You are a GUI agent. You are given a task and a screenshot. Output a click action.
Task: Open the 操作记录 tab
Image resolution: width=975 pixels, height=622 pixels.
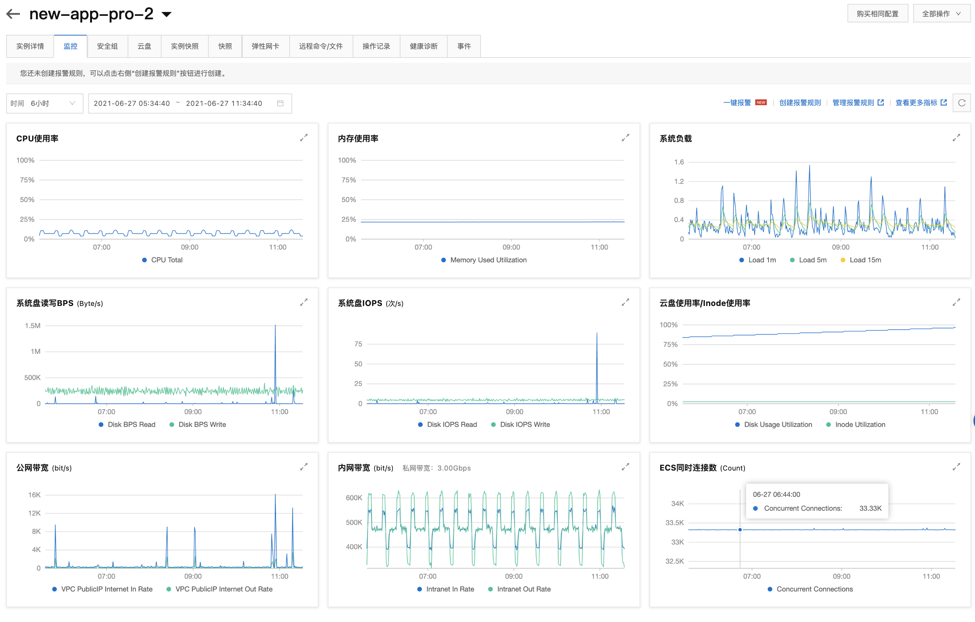point(376,46)
